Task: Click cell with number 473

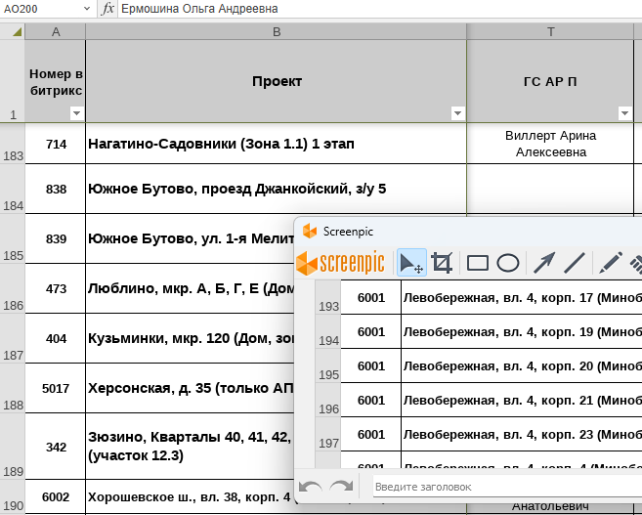Action: [56, 288]
